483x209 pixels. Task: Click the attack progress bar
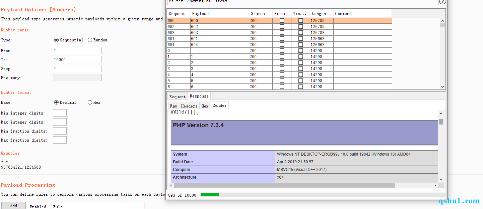click(323, 195)
